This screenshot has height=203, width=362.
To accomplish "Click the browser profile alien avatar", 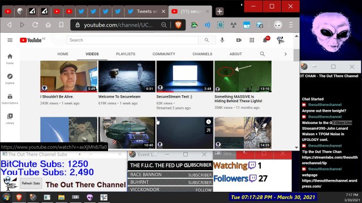I will [x=278, y=25].
